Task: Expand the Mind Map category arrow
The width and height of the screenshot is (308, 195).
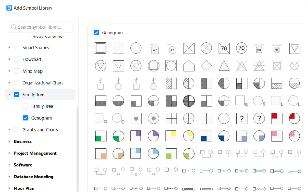Action: pyautogui.click(x=9, y=71)
